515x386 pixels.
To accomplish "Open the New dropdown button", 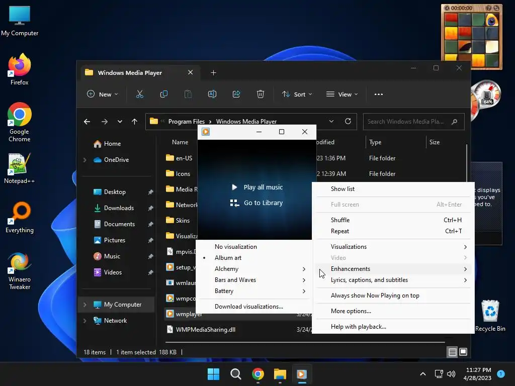I will 102,94.
